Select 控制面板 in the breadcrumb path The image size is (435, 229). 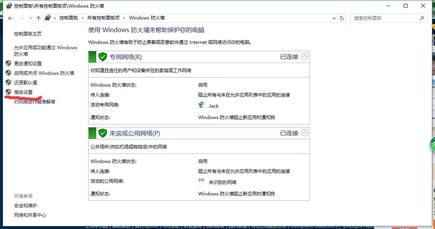click(x=68, y=18)
